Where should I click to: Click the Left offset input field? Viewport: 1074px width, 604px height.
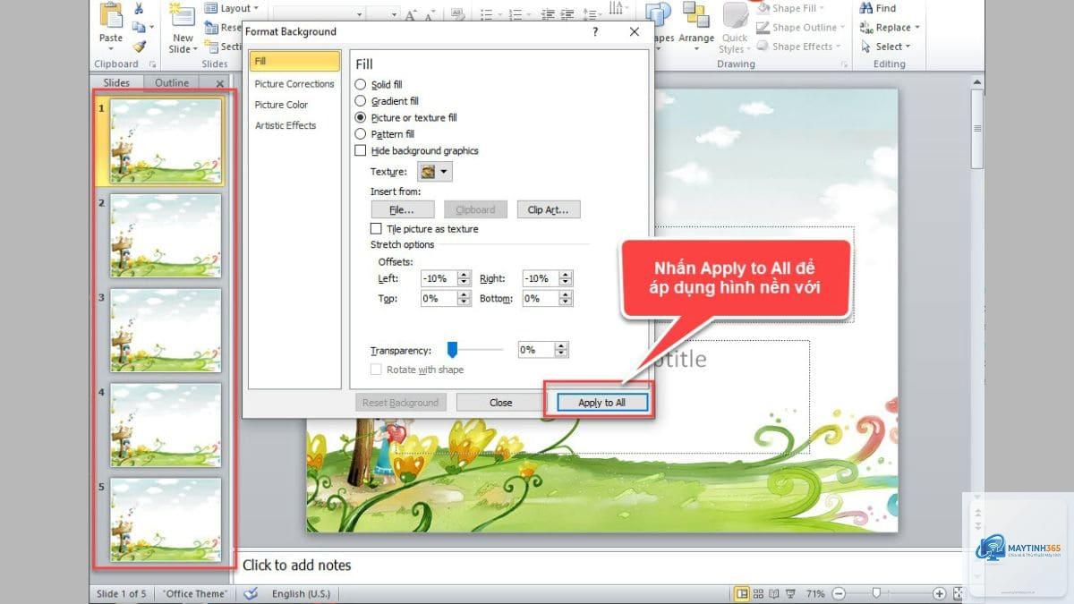pyautogui.click(x=439, y=278)
